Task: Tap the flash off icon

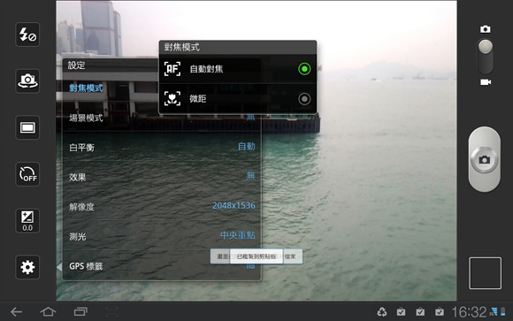Action: (27, 34)
